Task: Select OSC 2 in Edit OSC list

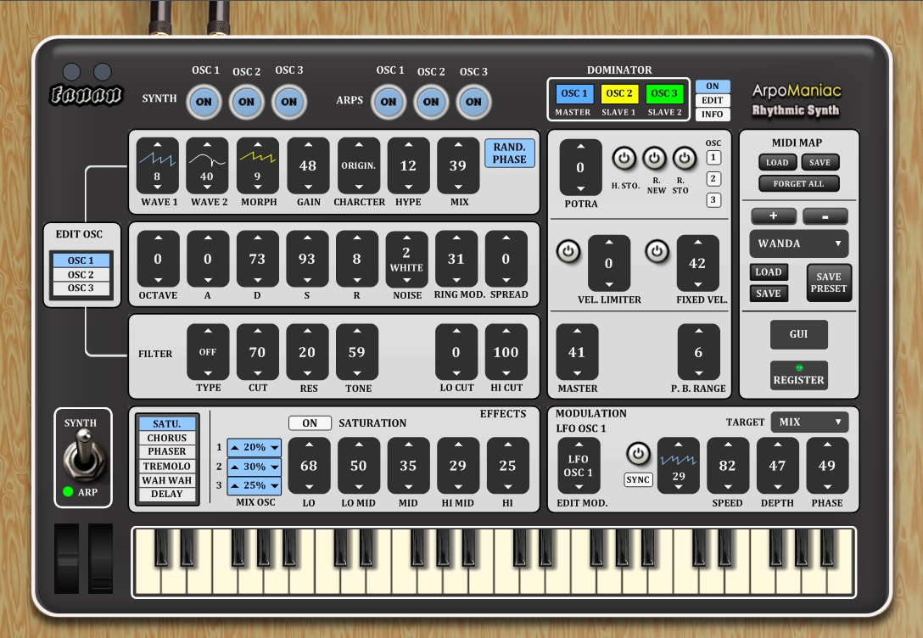Action: pyautogui.click(x=81, y=275)
